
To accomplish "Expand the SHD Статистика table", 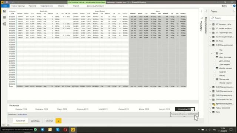I will 210,100.
